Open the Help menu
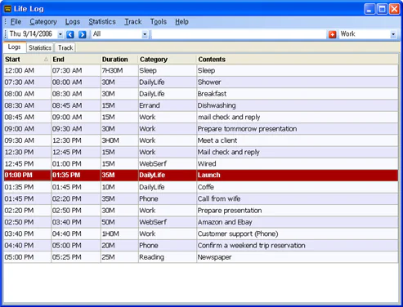The image size is (403, 307). coord(181,22)
